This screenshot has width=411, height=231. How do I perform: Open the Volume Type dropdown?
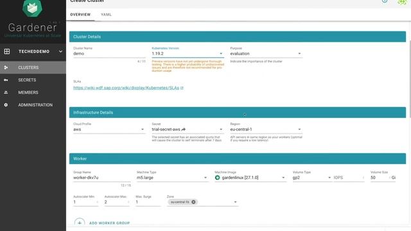click(312, 178)
